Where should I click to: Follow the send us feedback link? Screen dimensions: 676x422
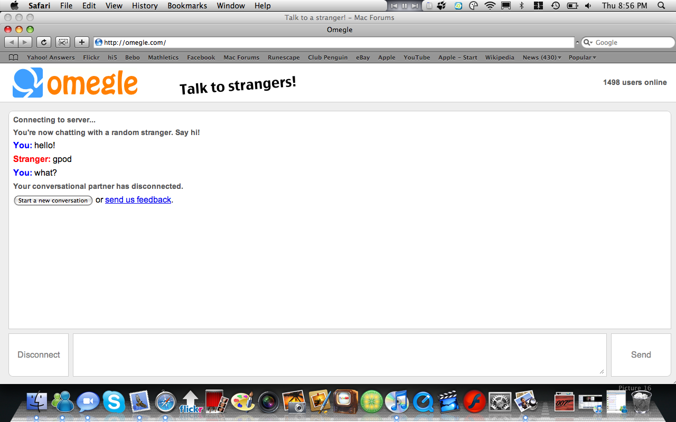click(x=138, y=200)
